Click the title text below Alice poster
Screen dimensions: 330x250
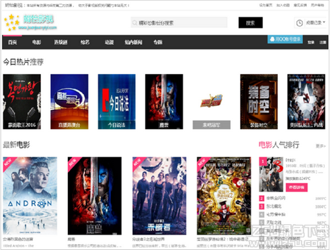(x=222, y=239)
